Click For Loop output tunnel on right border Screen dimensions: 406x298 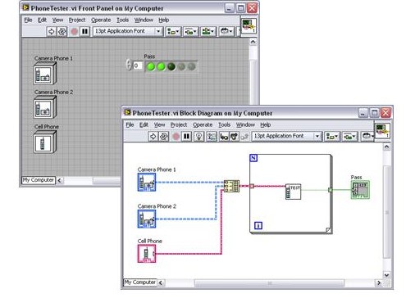coord(331,190)
